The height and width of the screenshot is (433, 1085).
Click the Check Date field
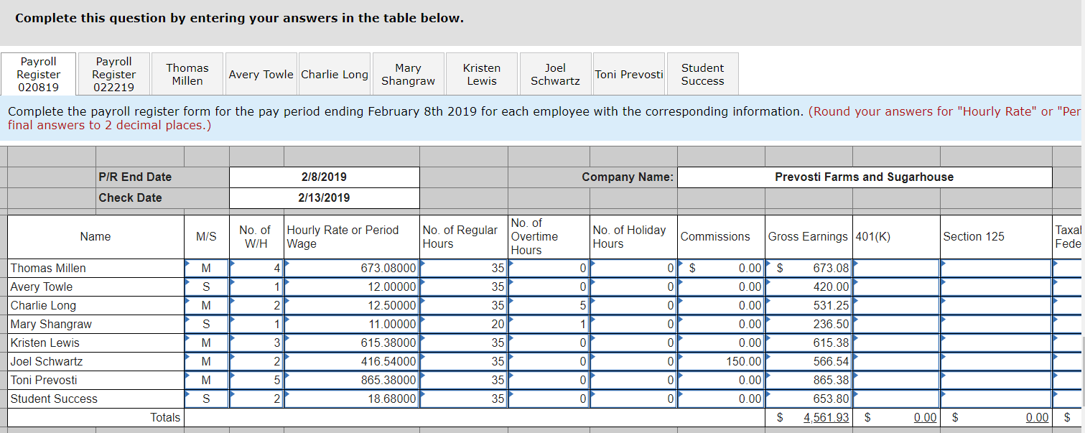[325, 197]
